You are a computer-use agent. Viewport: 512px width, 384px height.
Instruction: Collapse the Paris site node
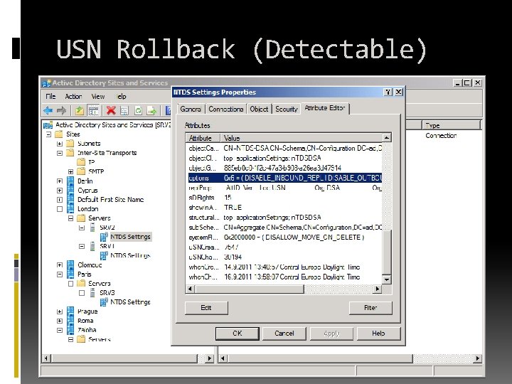(x=60, y=274)
